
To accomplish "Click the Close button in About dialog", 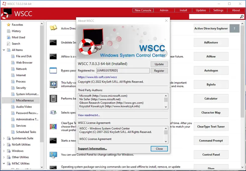I will coord(159,149).
